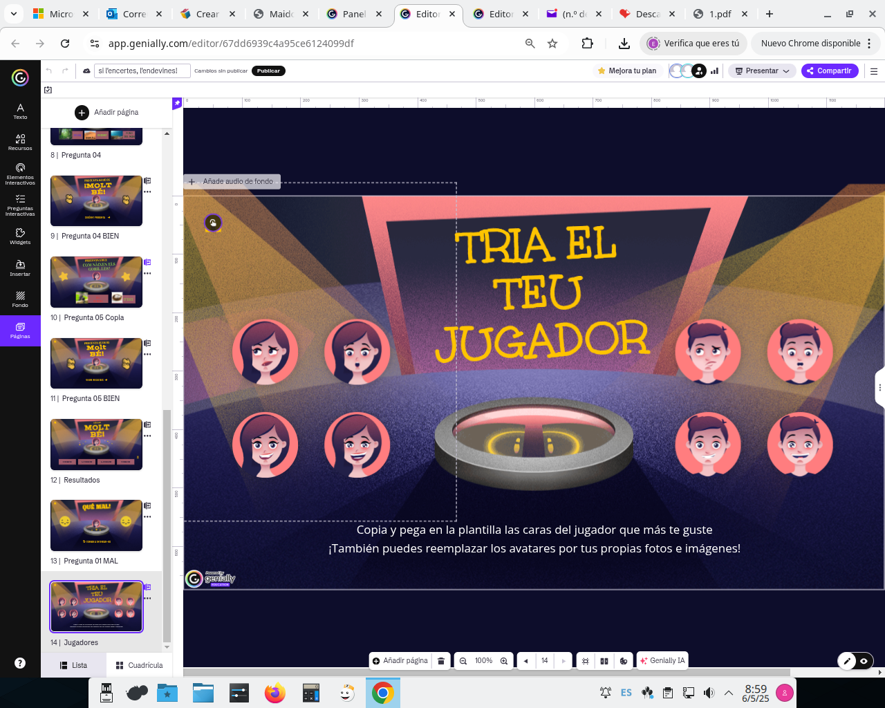Switch to the Lista tab

(73, 665)
